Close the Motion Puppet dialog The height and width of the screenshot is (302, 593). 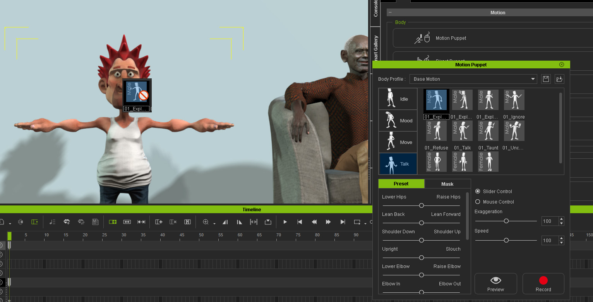point(562,64)
